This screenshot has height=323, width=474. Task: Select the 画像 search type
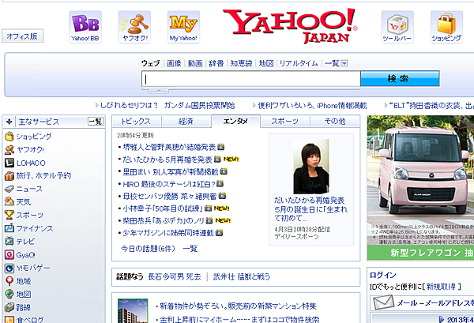tap(174, 63)
